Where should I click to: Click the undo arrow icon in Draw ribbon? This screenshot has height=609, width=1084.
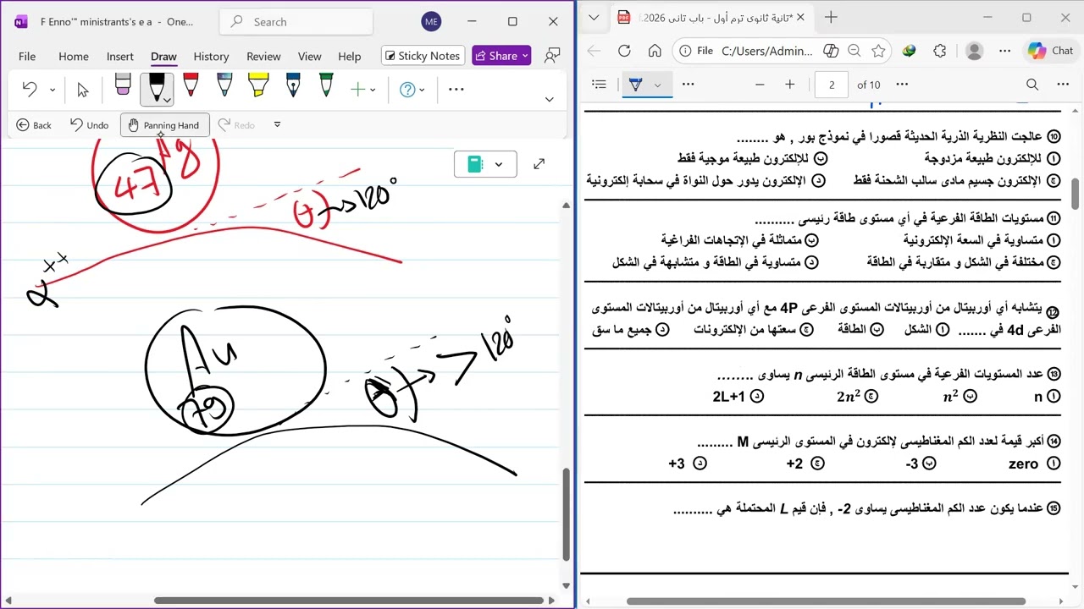coord(30,89)
